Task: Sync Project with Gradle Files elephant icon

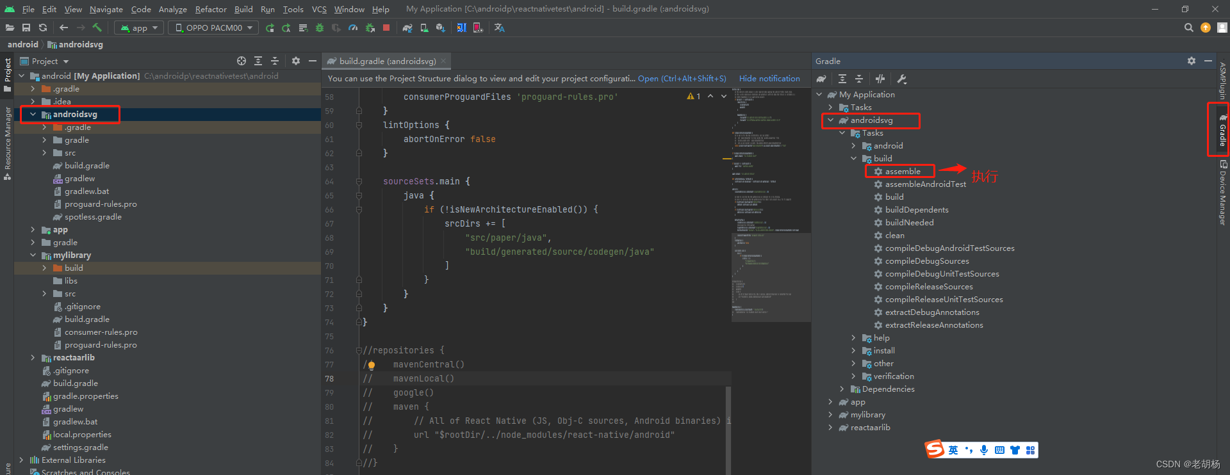Action: (407, 28)
